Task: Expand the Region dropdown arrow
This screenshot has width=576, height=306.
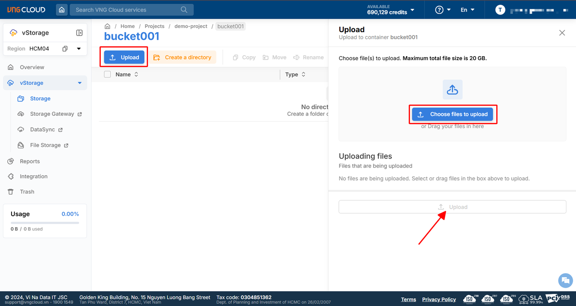Action: pos(79,49)
